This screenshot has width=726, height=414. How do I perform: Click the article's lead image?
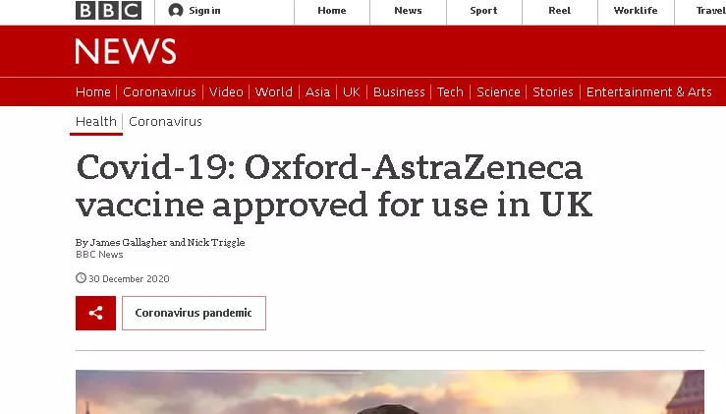[389, 391]
